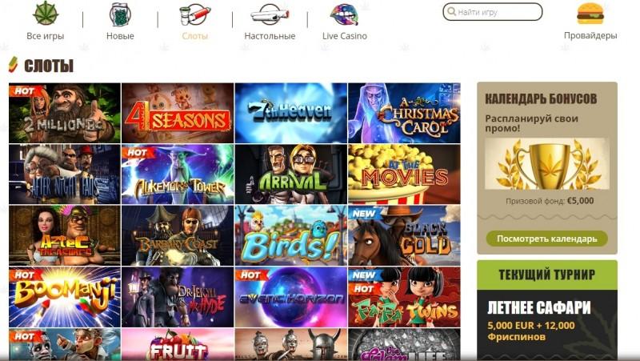
Task: Open the 'Новые' jar icon category
Action: point(120,14)
